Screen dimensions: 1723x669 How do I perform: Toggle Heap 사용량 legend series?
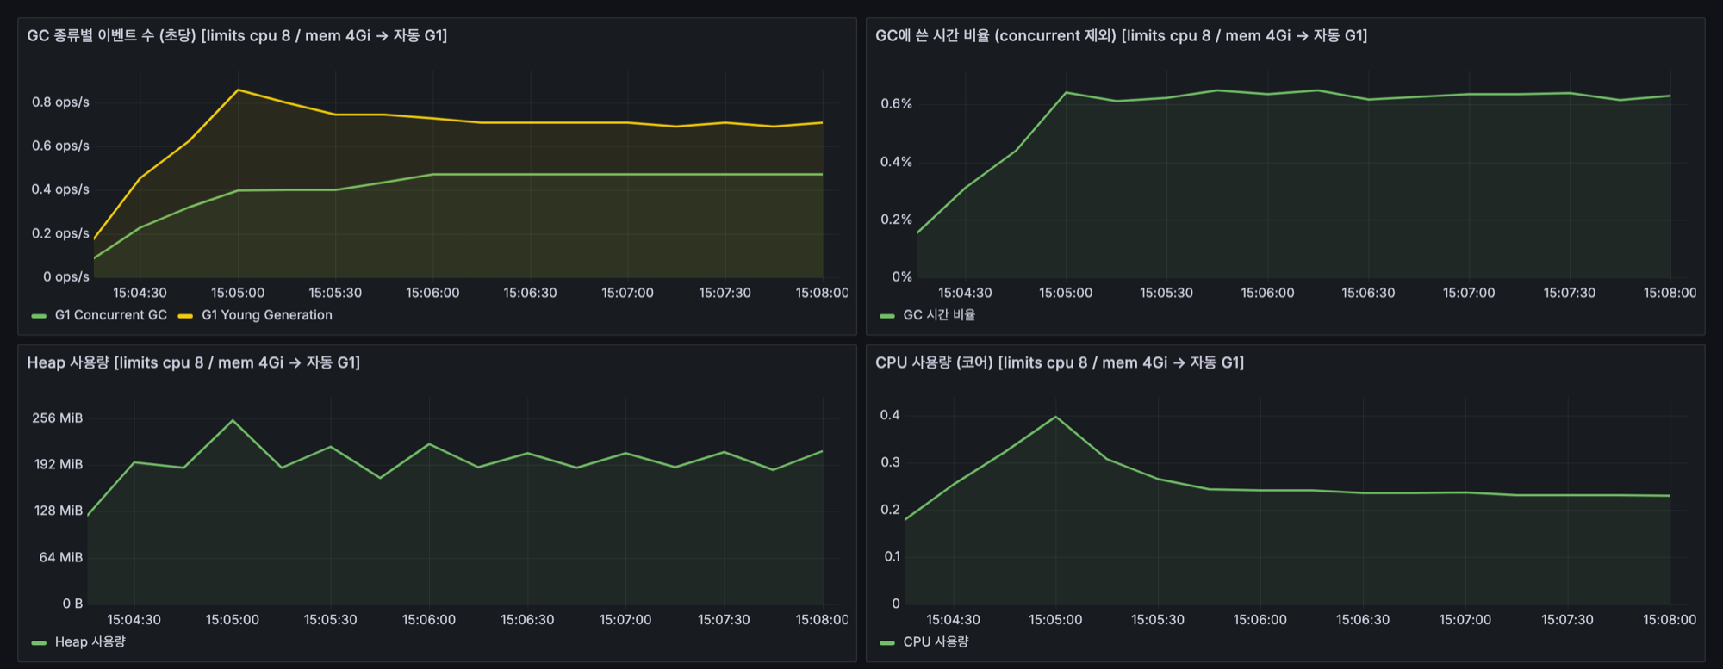pos(90,641)
